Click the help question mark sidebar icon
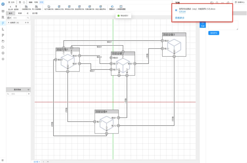 [3, 59]
